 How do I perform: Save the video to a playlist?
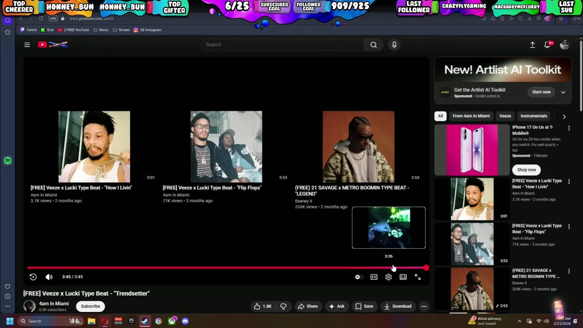click(364, 306)
